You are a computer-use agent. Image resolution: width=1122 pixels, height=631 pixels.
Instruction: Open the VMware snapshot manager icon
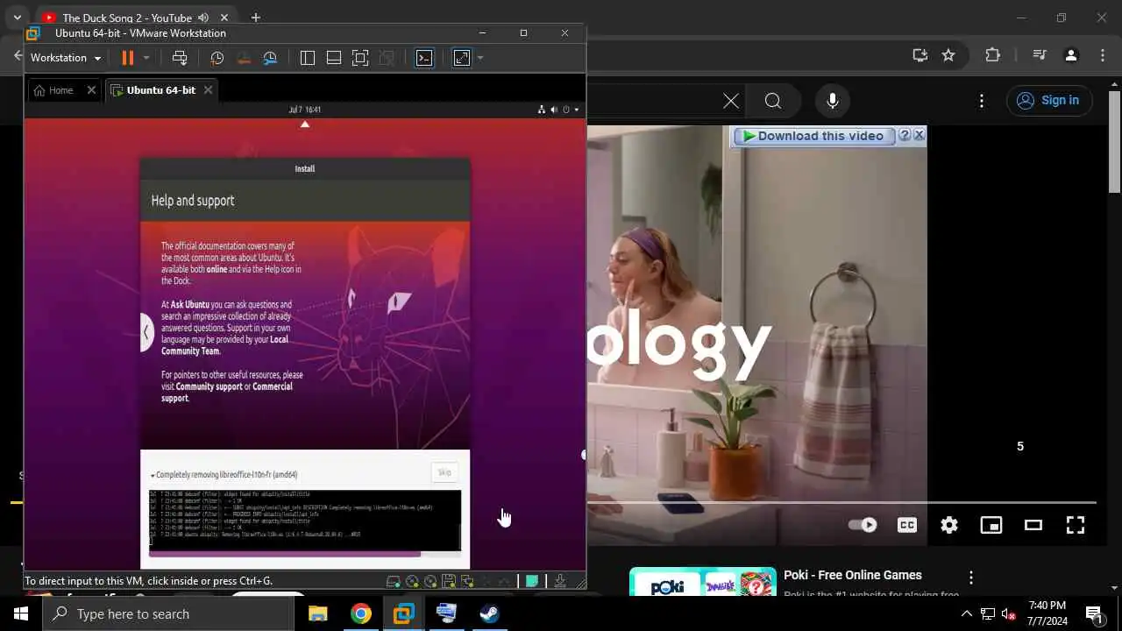pos(270,58)
